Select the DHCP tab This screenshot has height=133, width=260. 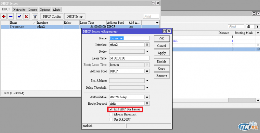click(6, 9)
